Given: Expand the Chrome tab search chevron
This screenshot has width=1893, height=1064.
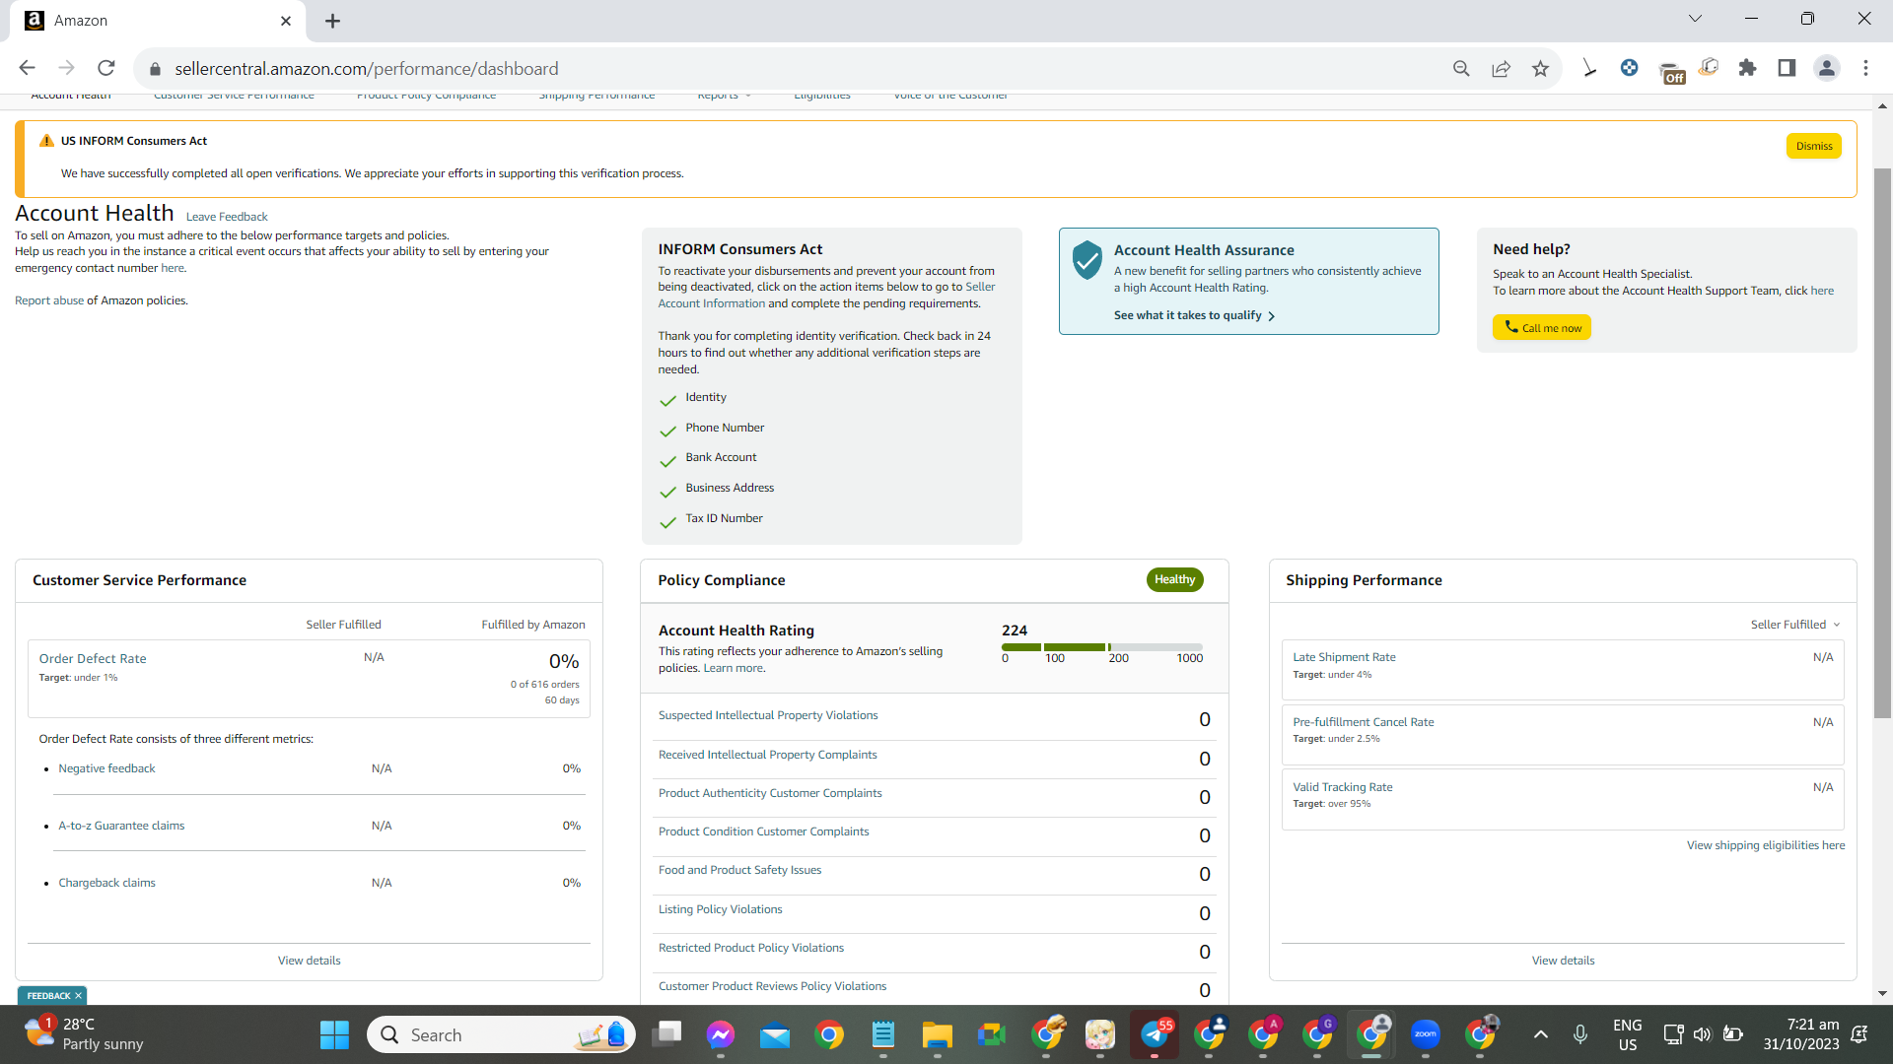Looking at the screenshot, I should click(1695, 19).
